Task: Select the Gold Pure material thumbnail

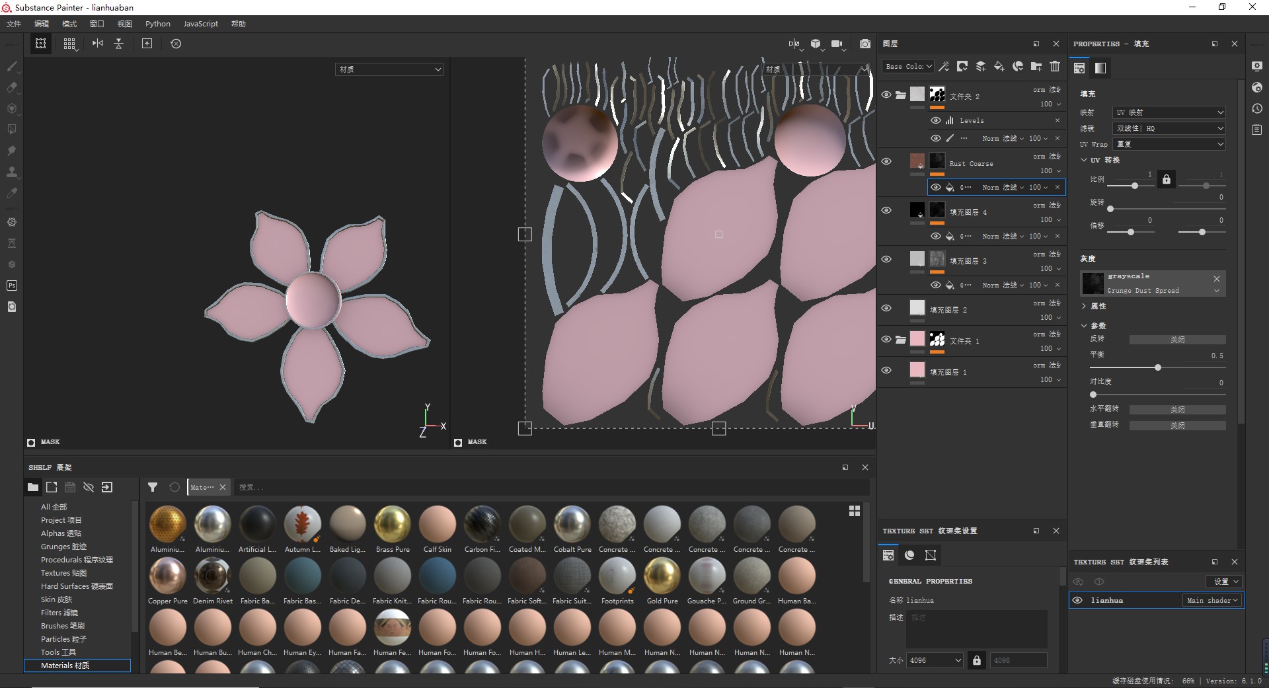Action: 662,576
